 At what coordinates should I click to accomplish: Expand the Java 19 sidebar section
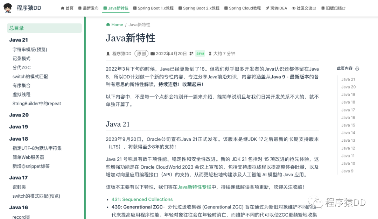pyautogui.click(x=18, y=127)
